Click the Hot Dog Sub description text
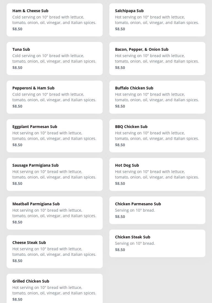Image resolution: width=212 pixels, height=303 pixels. (157, 174)
